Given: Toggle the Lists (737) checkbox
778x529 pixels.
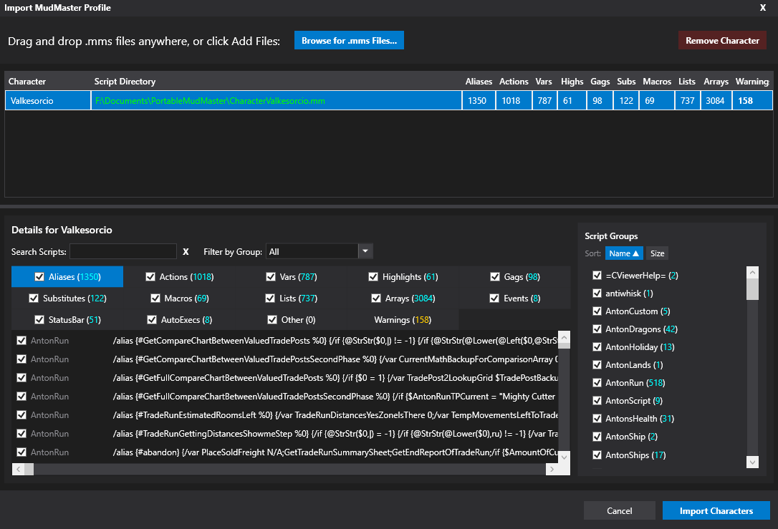Looking at the screenshot, I should click(270, 298).
